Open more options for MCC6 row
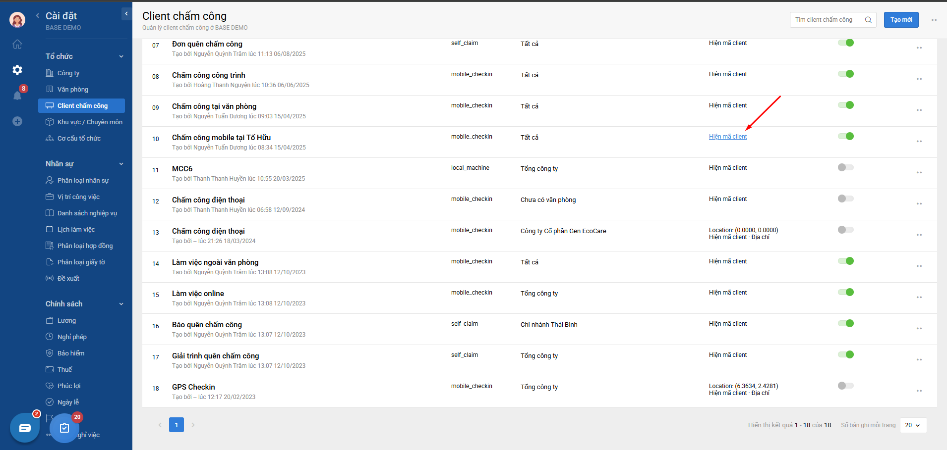 (x=919, y=173)
